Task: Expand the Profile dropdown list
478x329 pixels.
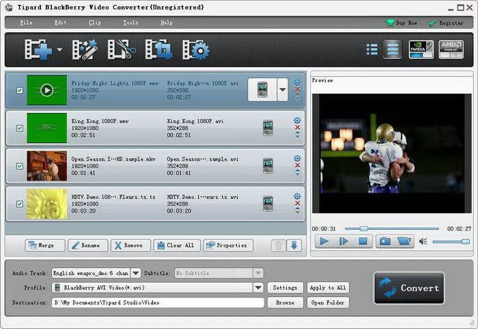Action: [x=258, y=288]
